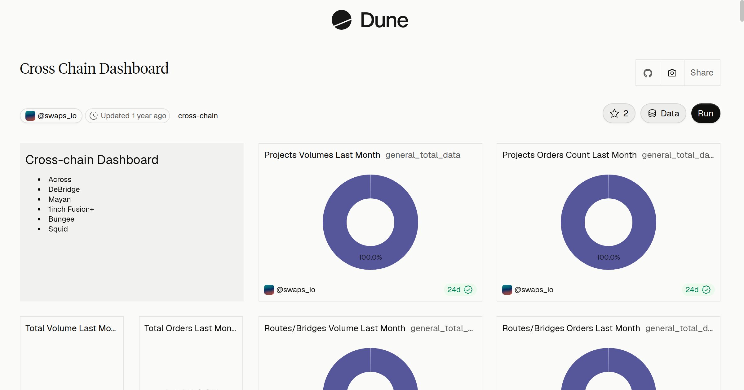Open Total Orders Last Month card title
Viewport: 744px width, 390px height.
click(190, 328)
